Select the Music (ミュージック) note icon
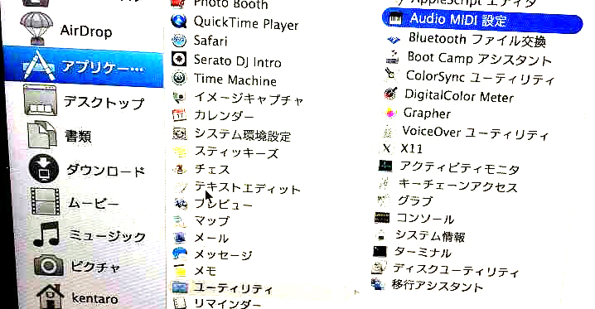The image size is (595, 309). tap(46, 234)
